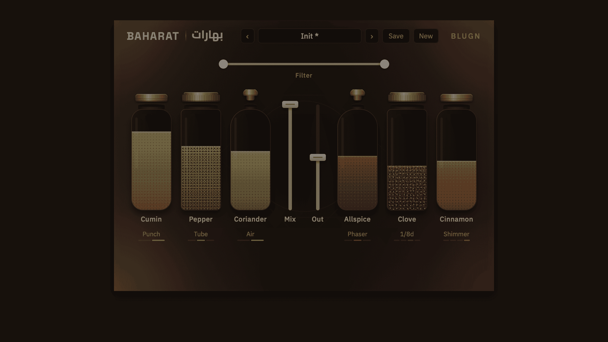
Task: Click the Allspice jar stopper
Action: tap(358, 95)
